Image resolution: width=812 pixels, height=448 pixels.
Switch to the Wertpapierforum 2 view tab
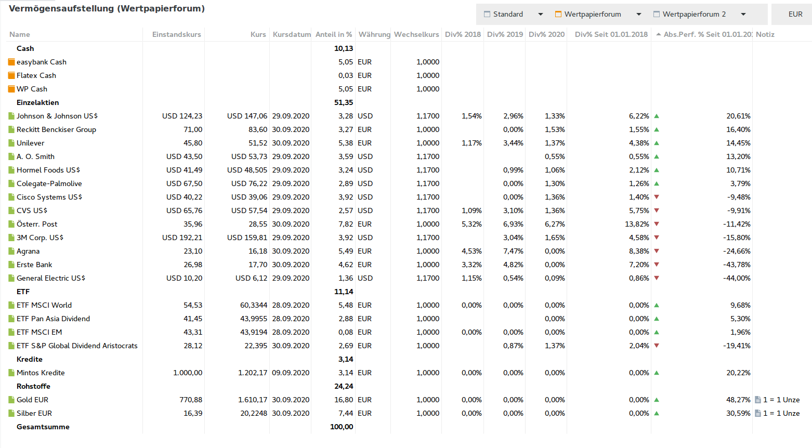[689, 15]
